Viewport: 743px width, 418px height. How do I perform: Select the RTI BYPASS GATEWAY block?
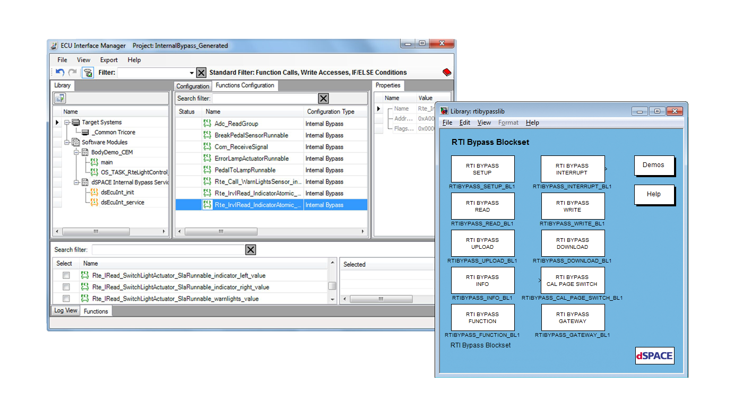(572, 318)
